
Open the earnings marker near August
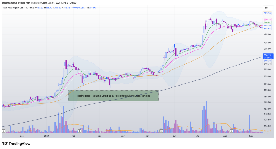click(232, 131)
